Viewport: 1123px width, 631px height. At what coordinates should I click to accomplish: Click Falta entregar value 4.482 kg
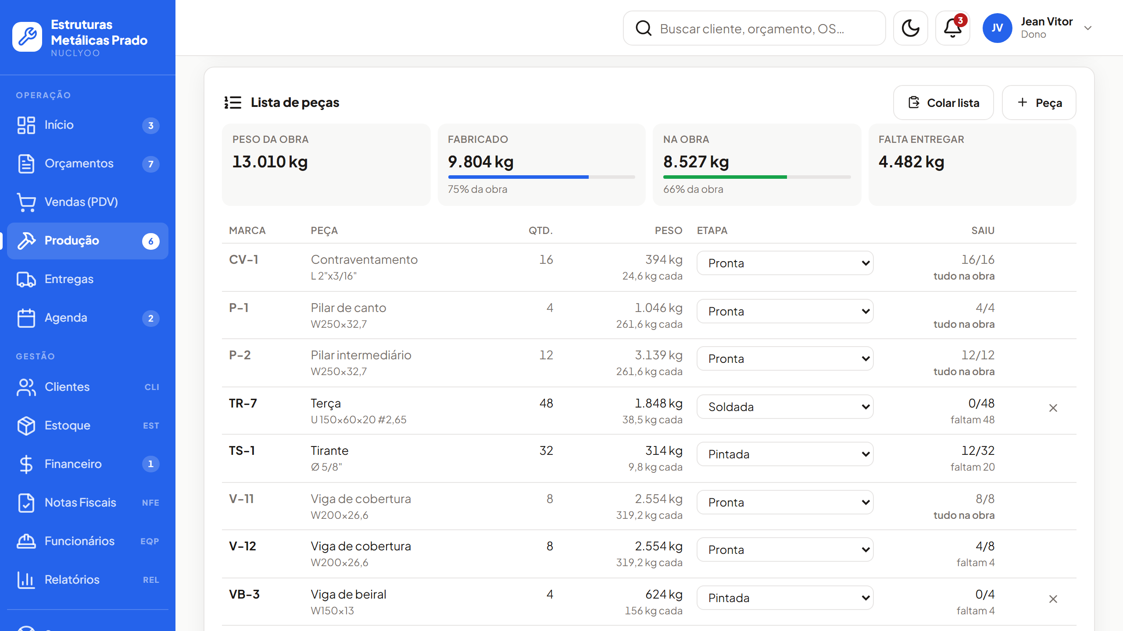pos(911,162)
